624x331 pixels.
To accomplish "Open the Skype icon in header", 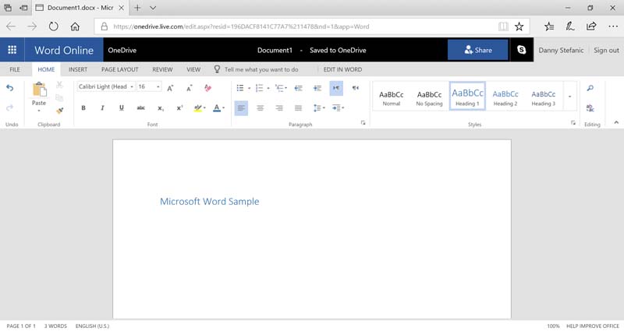I will tap(521, 50).
